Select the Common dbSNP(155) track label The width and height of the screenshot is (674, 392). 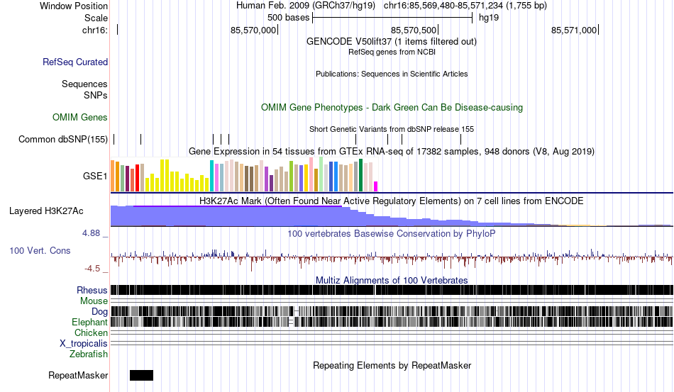[62, 139]
